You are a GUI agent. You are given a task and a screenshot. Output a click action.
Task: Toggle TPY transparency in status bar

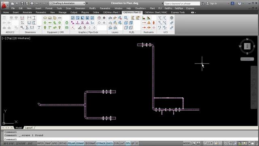pos(128,143)
